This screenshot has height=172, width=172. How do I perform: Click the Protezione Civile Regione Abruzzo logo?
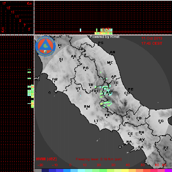pyautogui.click(x=45, y=46)
